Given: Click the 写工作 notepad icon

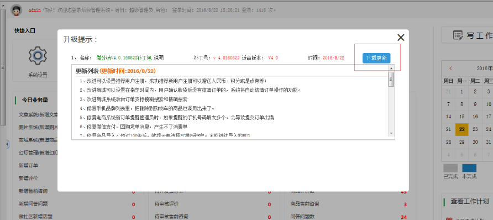Looking at the screenshot, I should [458, 35].
